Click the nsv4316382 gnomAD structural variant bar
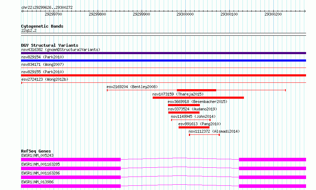This screenshot has height=190, width=316. click(x=163, y=53)
